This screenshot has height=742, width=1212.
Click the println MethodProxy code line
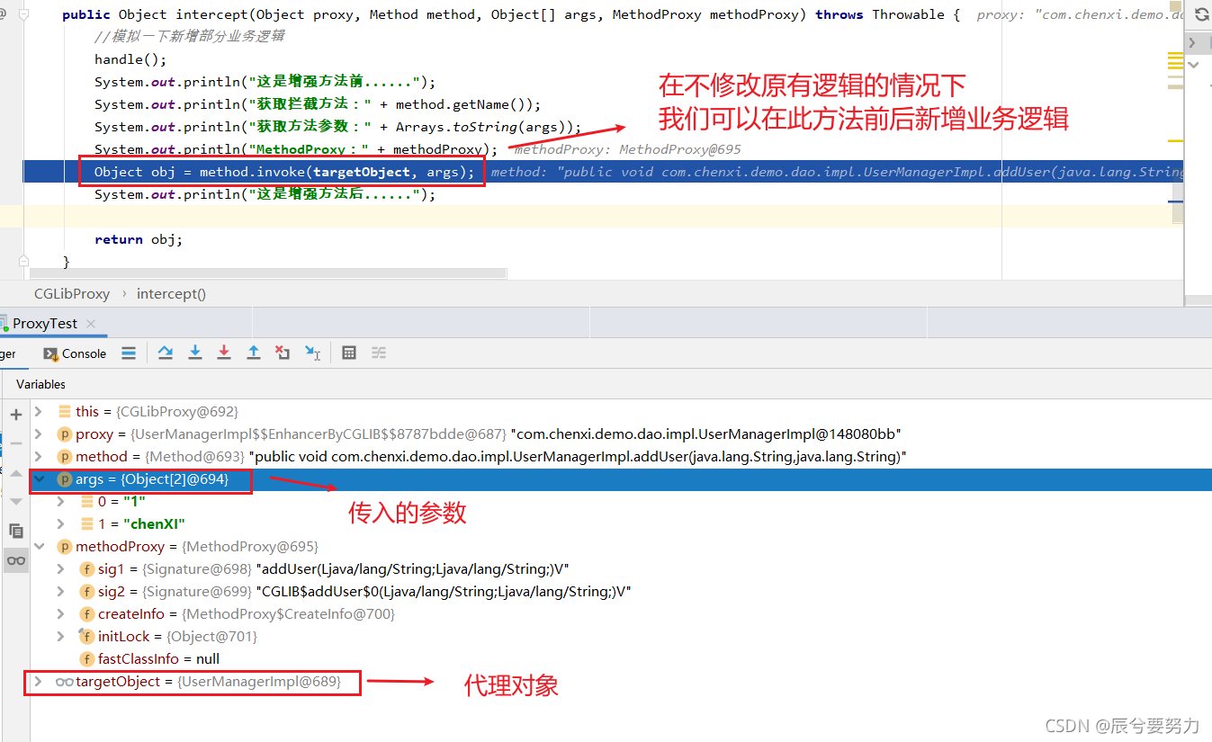(x=296, y=149)
